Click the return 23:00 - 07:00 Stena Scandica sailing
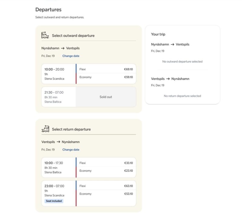242x221 pixels. pos(58,191)
